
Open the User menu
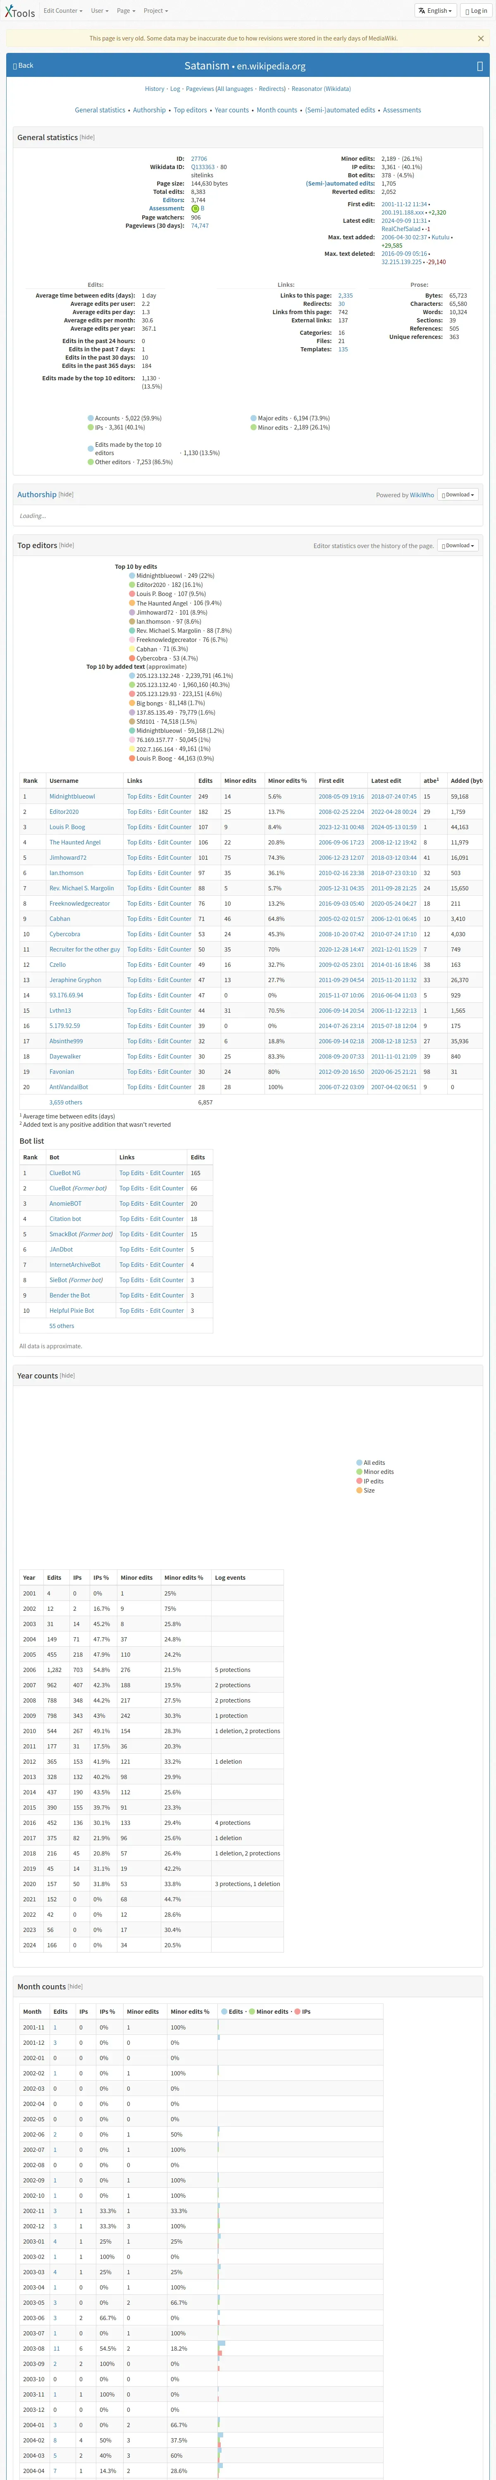tap(99, 11)
